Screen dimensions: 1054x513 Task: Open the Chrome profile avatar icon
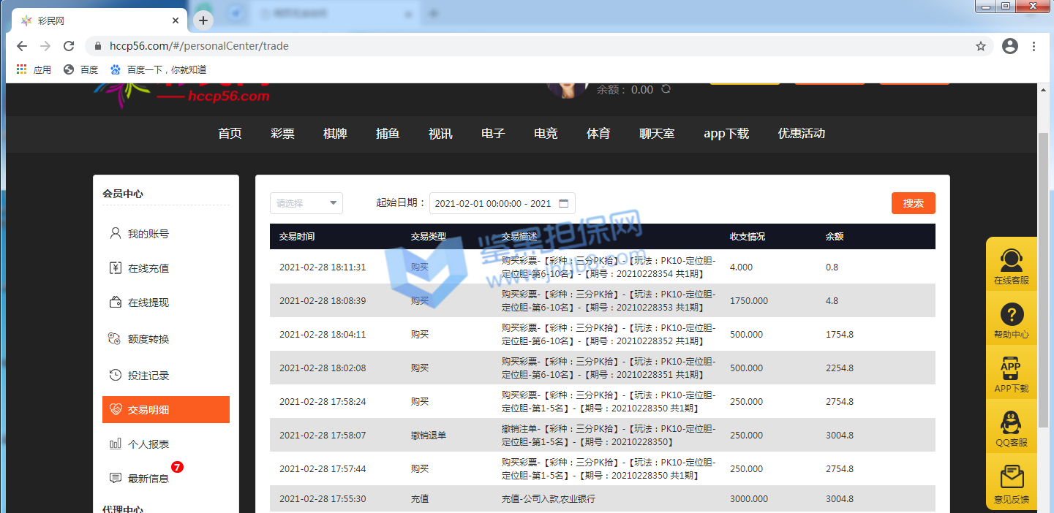pos(1010,46)
